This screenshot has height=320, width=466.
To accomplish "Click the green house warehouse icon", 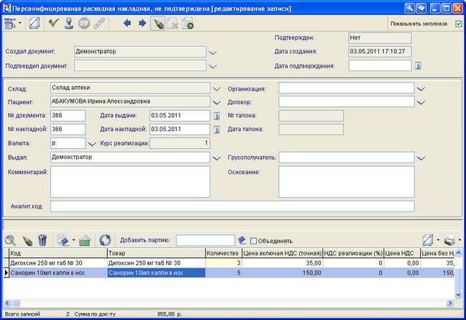I will [x=85, y=240].
